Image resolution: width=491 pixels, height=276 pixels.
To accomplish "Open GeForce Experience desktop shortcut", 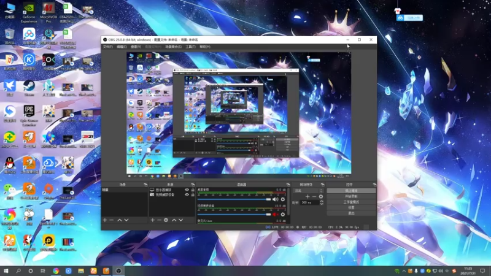I will [29, 13].
